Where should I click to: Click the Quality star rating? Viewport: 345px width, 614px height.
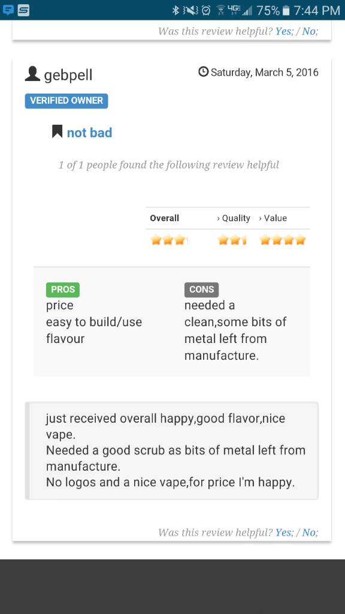pyautogui.click(x=232, y=240)
